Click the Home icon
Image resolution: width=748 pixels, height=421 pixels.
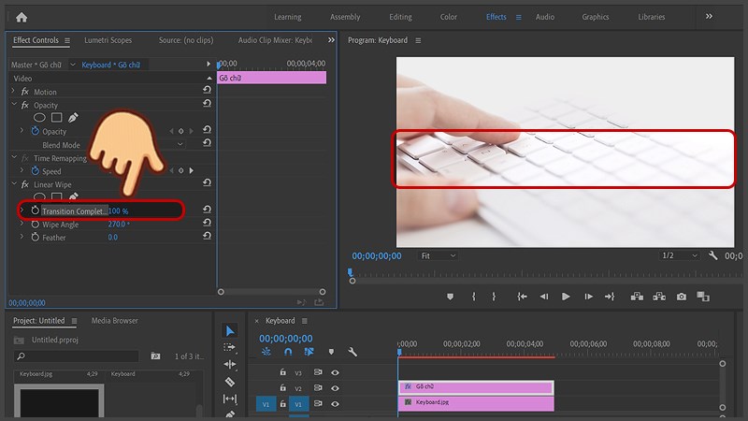pos(22,17)
